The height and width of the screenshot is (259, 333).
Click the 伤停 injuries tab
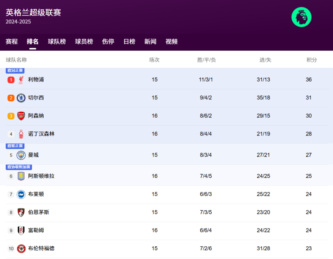coord(108,41)
